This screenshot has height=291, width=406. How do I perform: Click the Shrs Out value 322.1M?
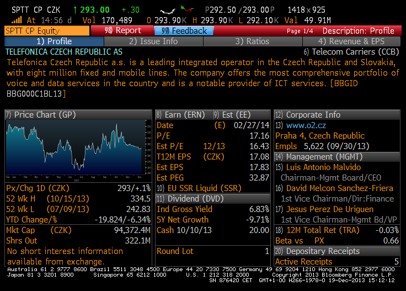138,241
